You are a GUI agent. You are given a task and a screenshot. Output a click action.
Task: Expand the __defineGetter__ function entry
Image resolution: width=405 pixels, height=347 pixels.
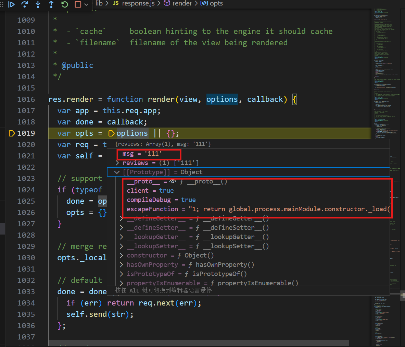[x=122, y=218]
